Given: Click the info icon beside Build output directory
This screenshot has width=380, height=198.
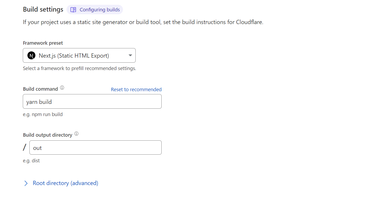Looking at the screenshot, I should pyautogui.click(x=76, y=134).
